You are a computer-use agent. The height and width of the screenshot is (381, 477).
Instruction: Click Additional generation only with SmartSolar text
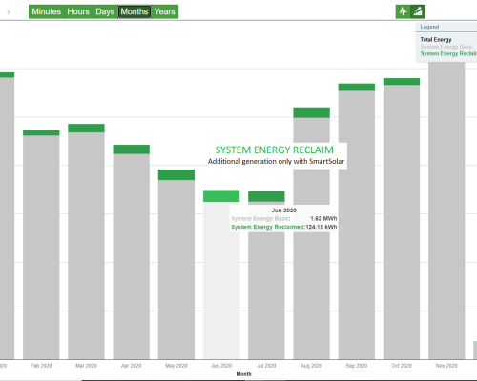coord(276,161)
